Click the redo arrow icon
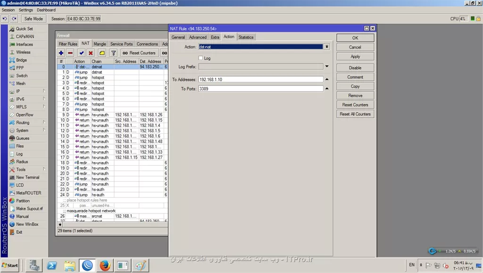 click(x=14, y=19)
